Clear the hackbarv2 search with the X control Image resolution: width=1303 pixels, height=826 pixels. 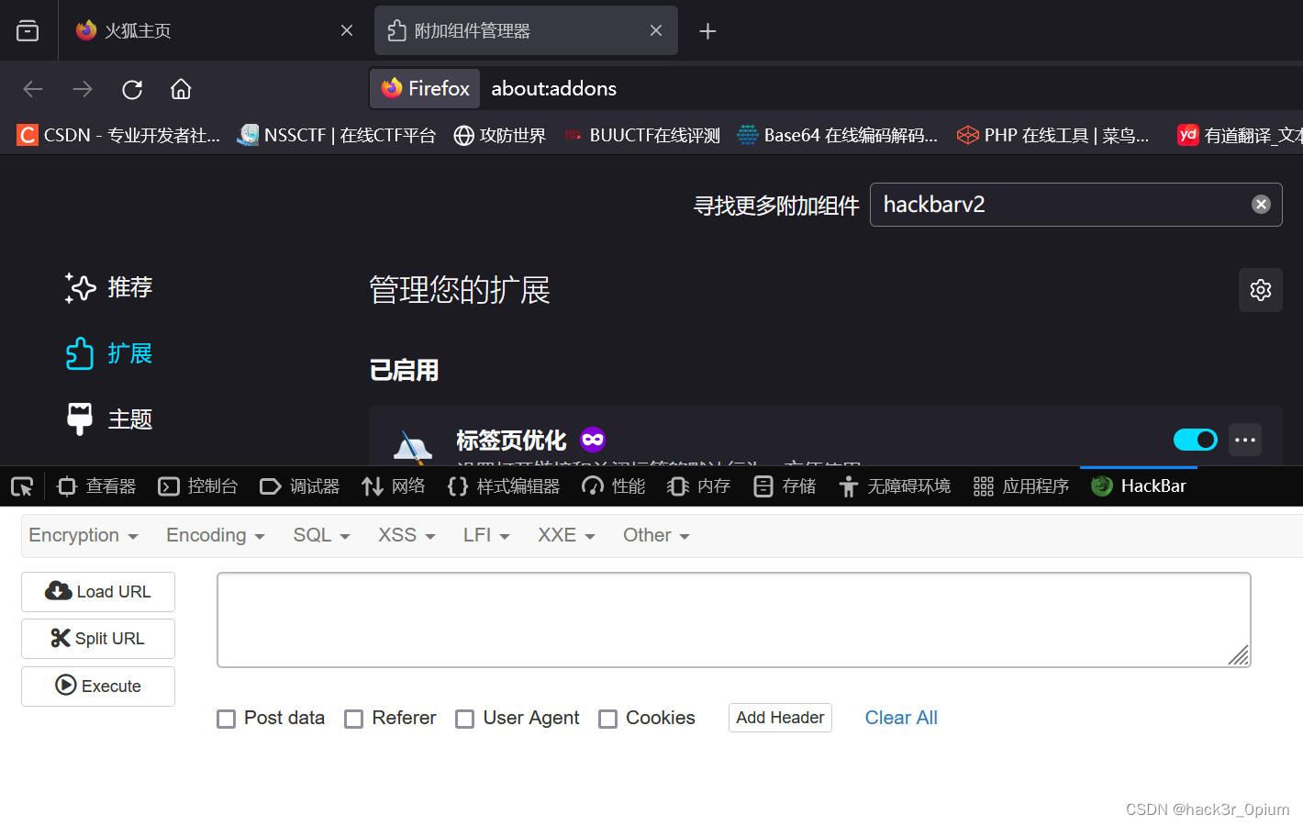pos(1261,205)
